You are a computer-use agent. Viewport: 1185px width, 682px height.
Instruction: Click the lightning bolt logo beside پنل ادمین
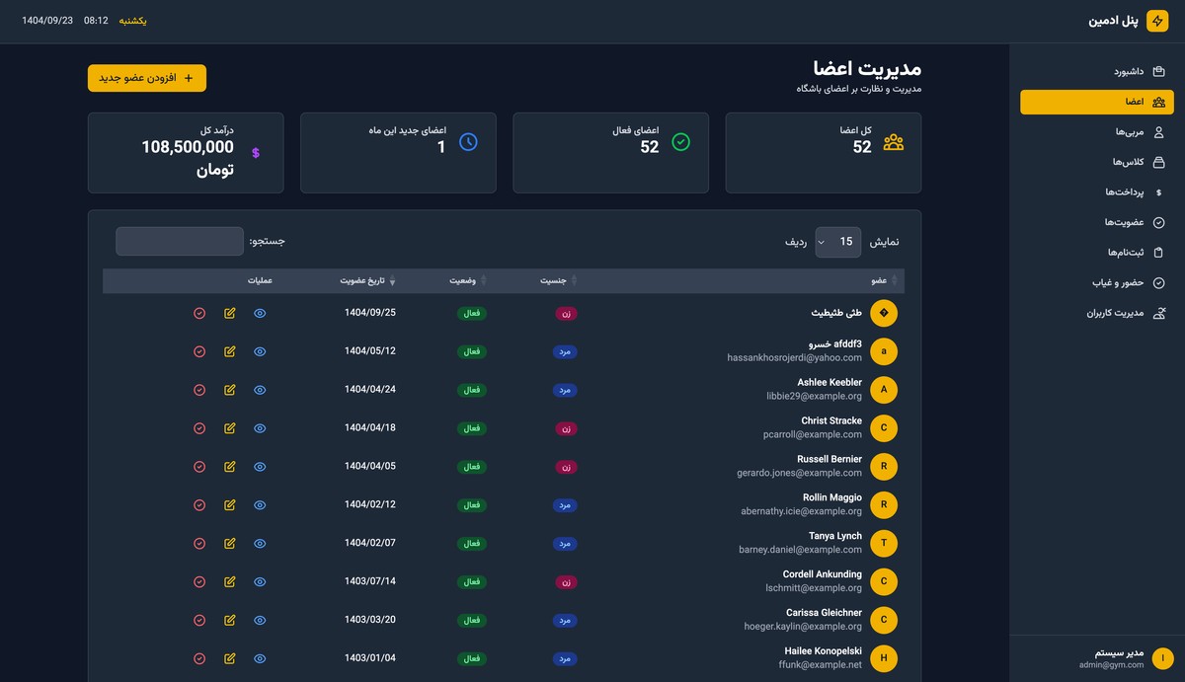[x=1156, y=20]
